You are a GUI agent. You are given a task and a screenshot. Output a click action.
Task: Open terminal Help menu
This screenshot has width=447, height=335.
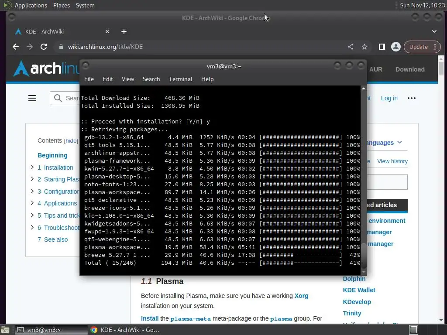pyautogui.click(x=207, y=79)
